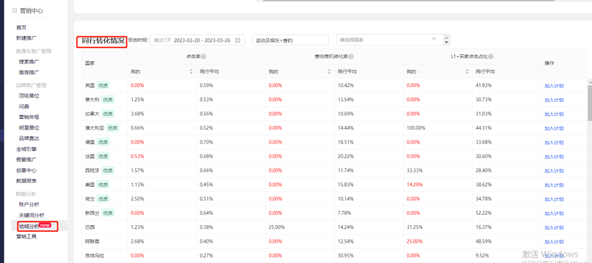Open 品牌直达 in sidebar
The image size is (592, 263).
point(29,139)
